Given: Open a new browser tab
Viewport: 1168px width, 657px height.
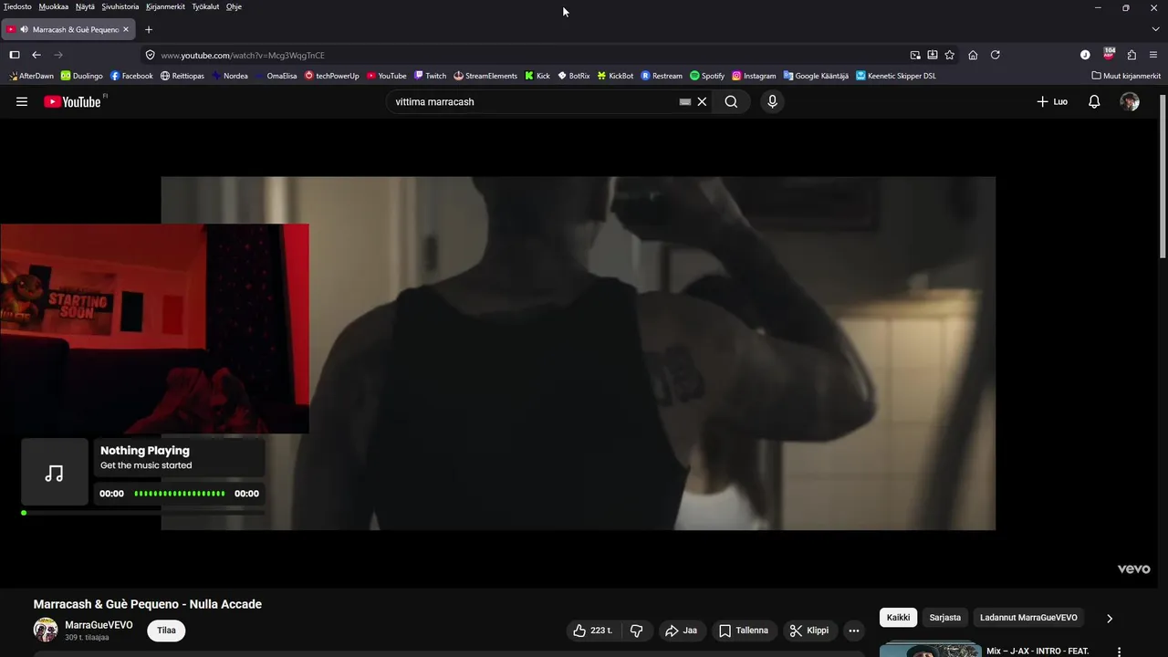Looking at the screenshot, I should click(x=149, y=29).
